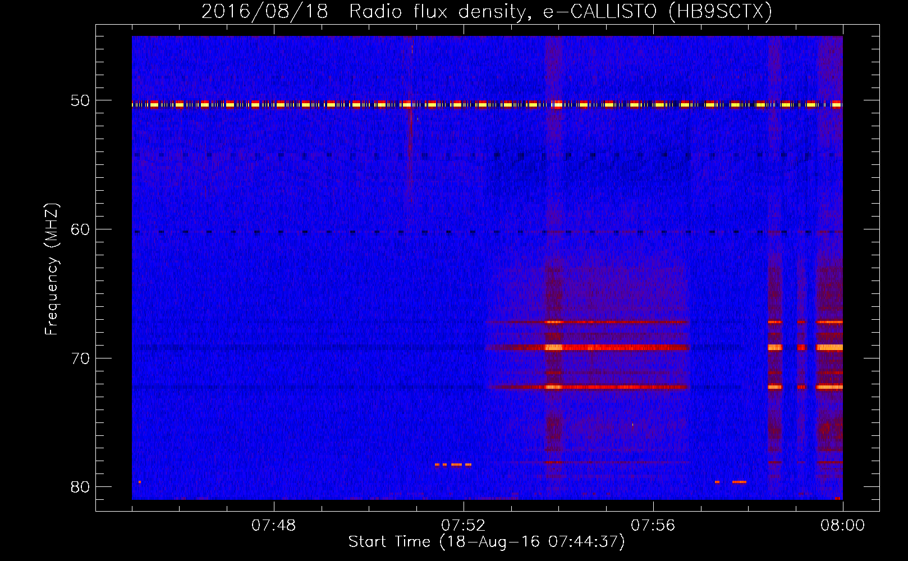
Task: Click the 07:52 time tick label
Action: tap(464, 526)
